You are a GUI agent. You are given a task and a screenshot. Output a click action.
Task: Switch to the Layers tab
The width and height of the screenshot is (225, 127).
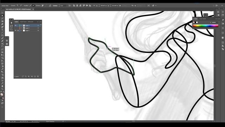(17, 22)
